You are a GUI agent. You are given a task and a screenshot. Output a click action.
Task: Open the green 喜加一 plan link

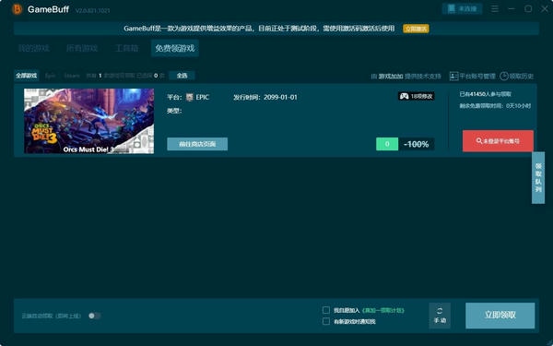coord(383,310)
